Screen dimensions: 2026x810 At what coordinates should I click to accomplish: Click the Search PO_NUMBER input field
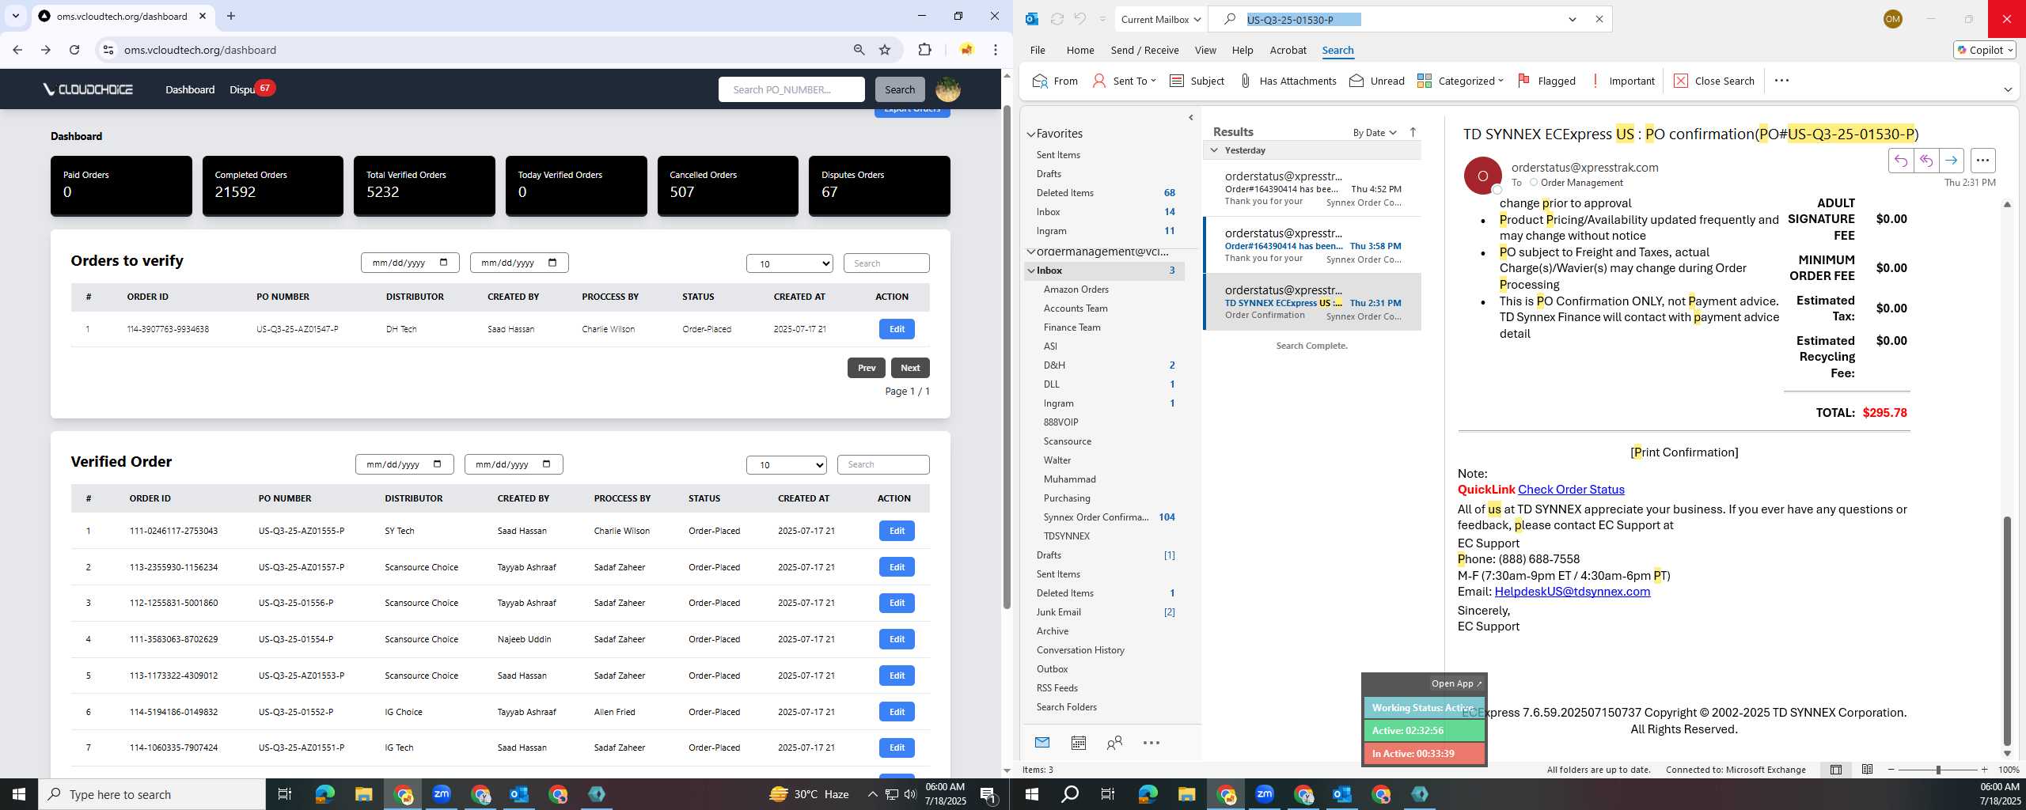pos(791,89)
